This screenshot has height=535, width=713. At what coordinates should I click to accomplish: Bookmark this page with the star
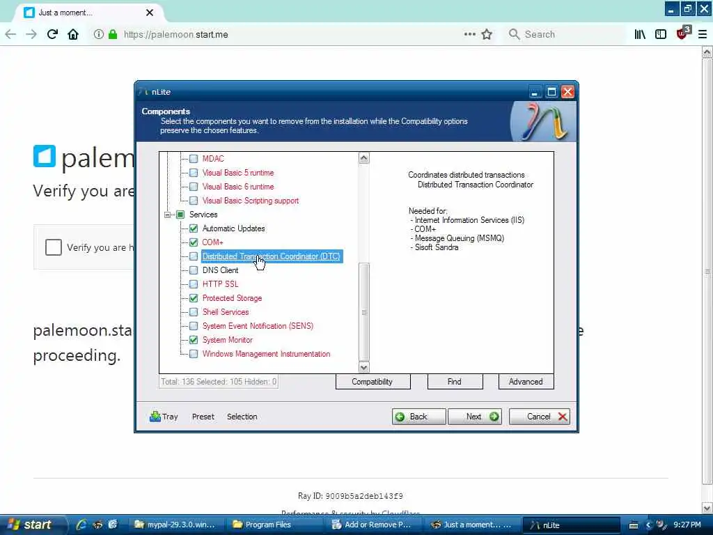click(487, 35)
